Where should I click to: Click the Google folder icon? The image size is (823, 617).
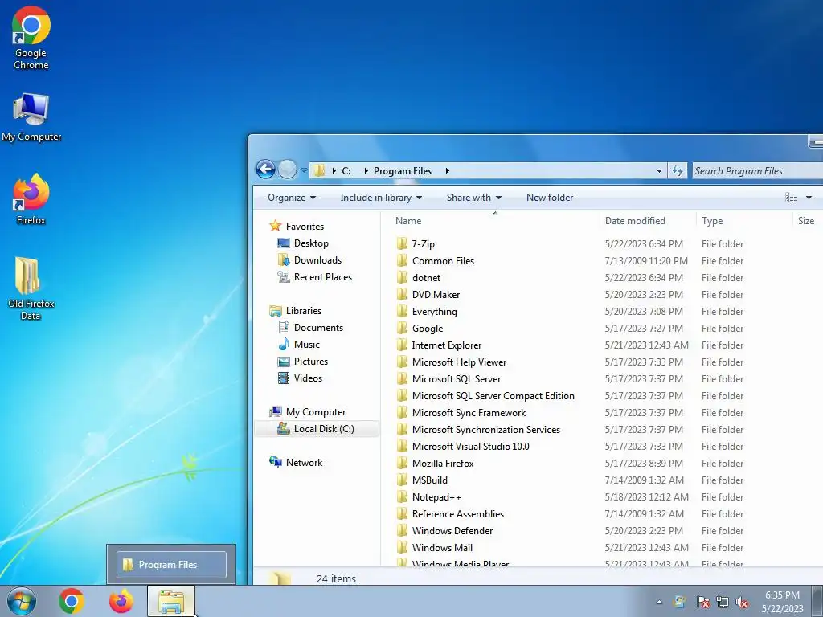coord(402,328)
